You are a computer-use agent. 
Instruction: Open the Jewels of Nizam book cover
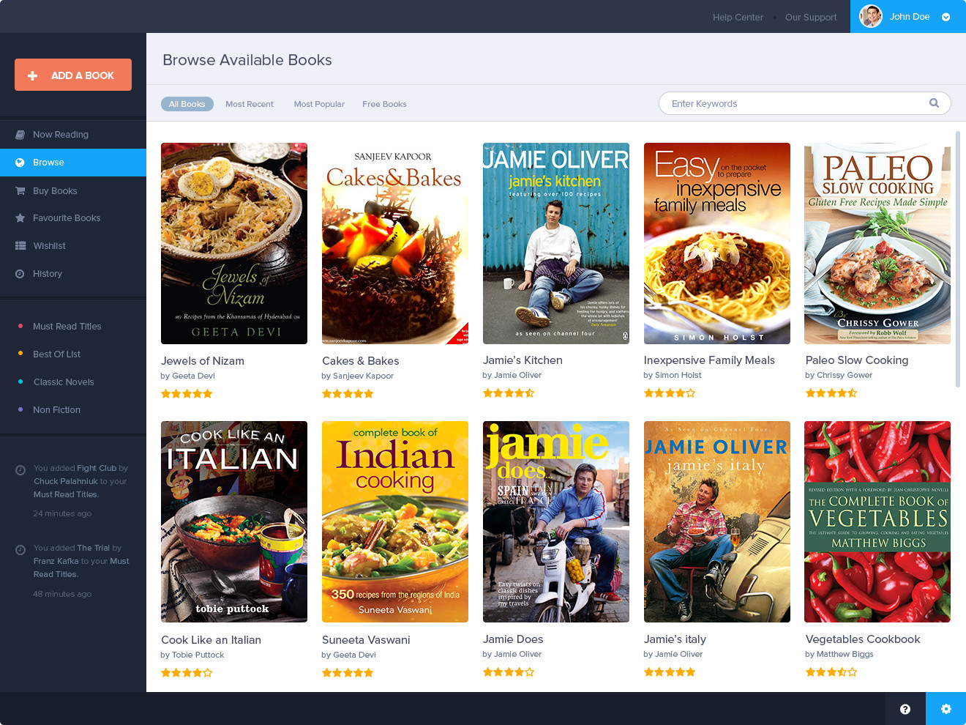[234, 243]
